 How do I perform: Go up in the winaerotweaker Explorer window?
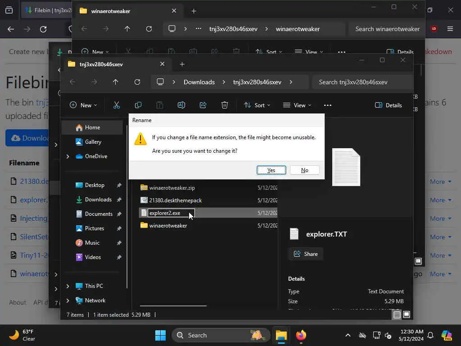pos(127,29)
